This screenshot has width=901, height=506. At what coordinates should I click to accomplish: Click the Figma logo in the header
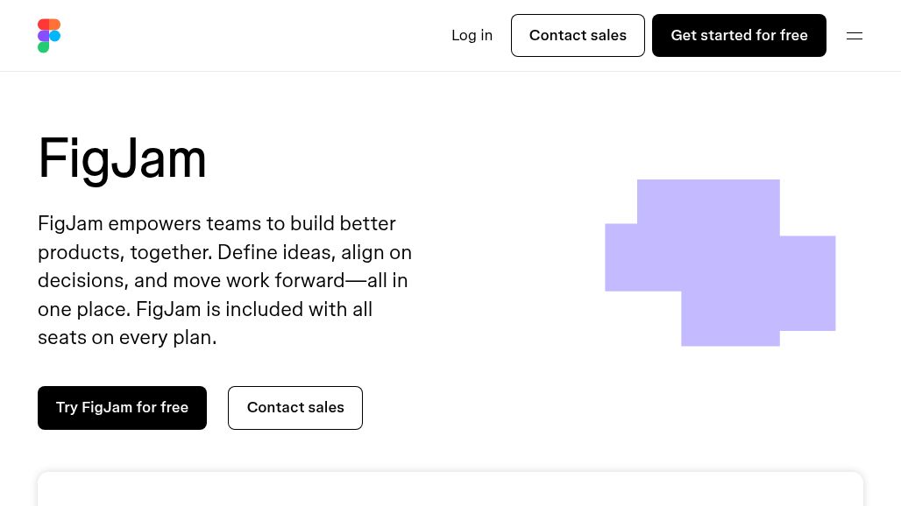pyautogui.click(x=49, y=36)
